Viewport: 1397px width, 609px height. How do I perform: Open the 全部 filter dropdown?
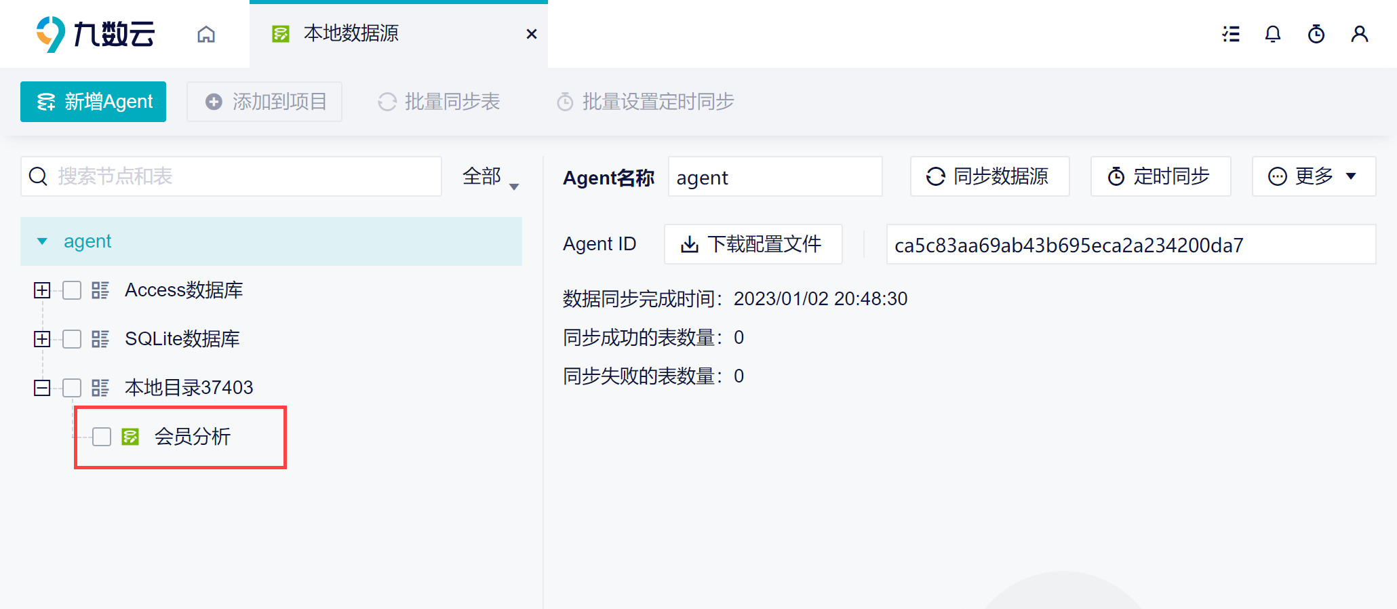(491, 176)
